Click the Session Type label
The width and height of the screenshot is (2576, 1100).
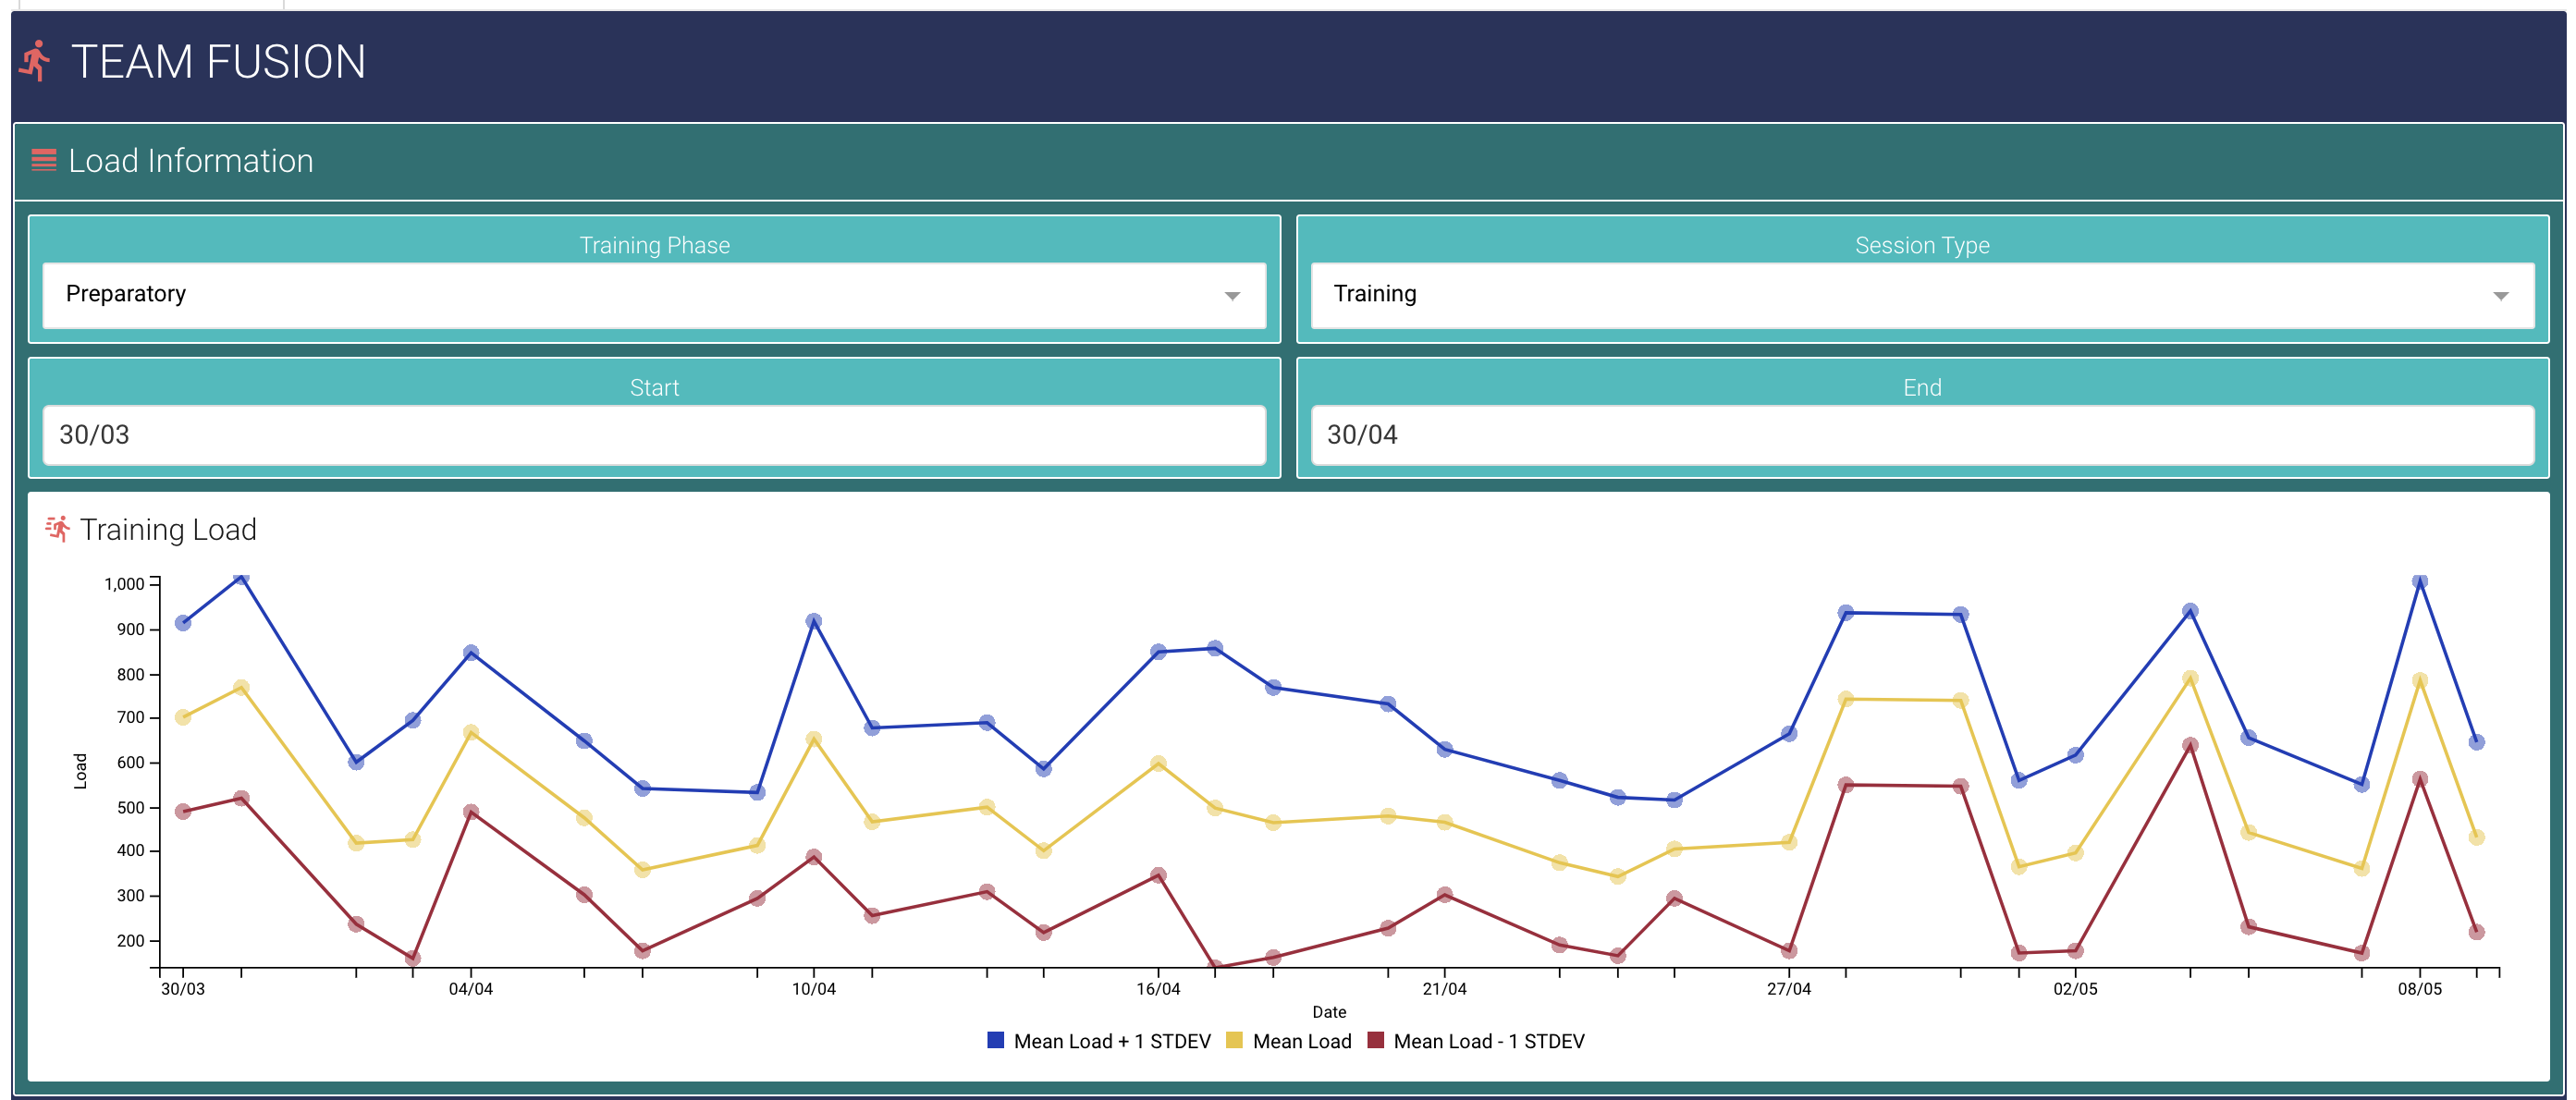1922,245
